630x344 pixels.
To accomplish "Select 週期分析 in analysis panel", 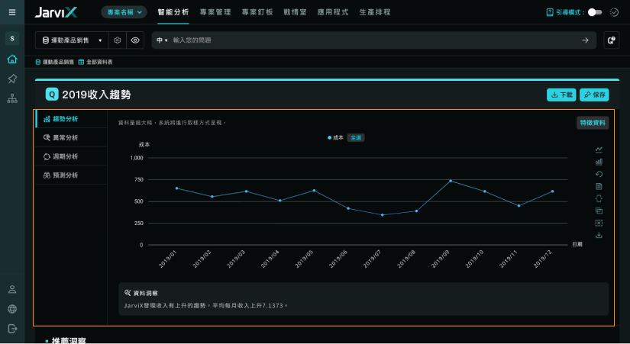I will coord(71,156).
